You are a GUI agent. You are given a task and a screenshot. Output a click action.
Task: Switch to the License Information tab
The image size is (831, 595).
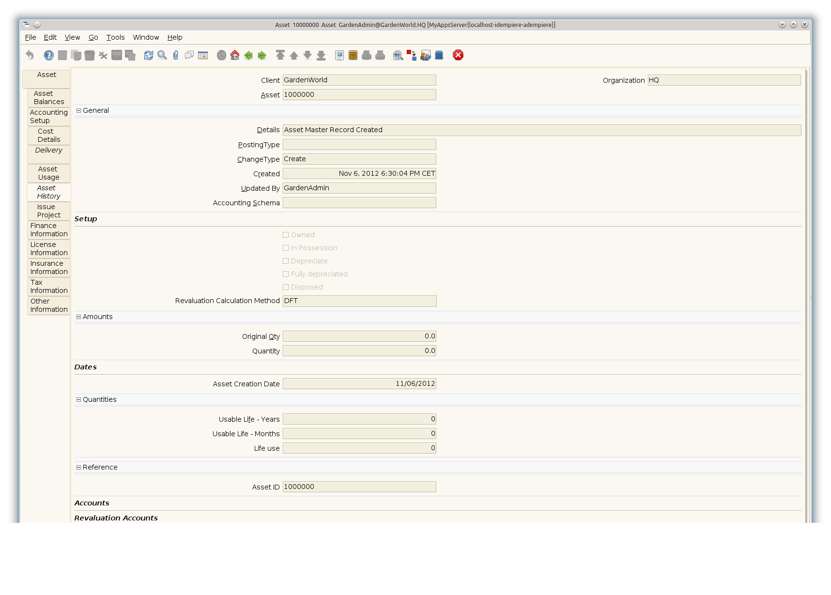tap(49, 248)
